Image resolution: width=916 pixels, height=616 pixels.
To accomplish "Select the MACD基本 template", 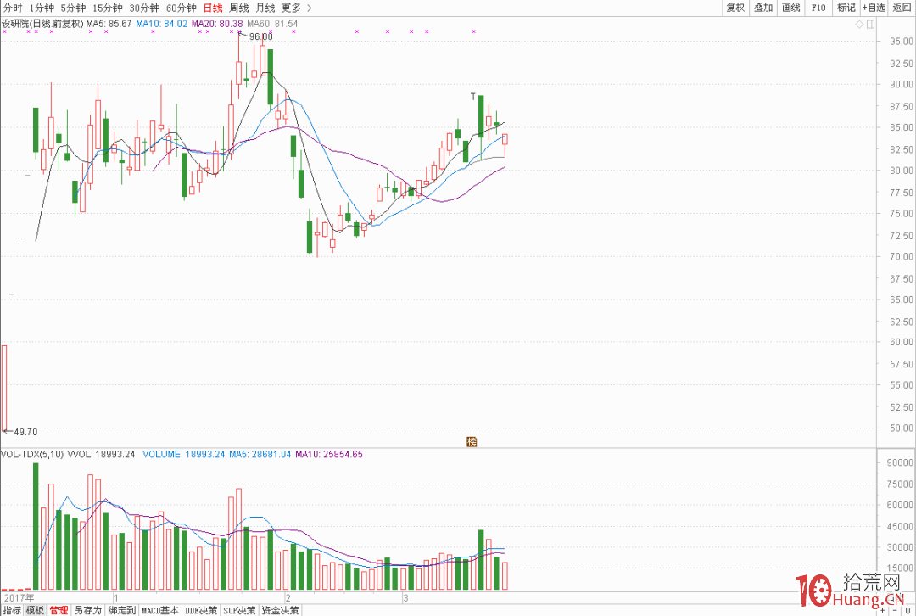I will point(160,610).
